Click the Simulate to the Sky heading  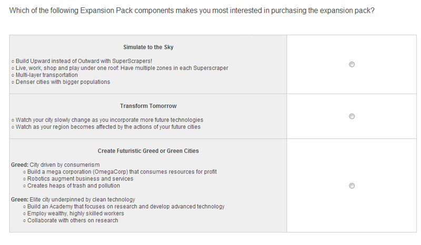(x=148, y=47)
